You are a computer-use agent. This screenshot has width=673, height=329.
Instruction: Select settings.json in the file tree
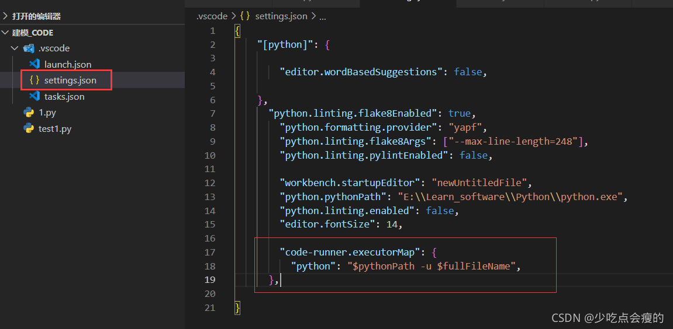[x=70, y=80]
